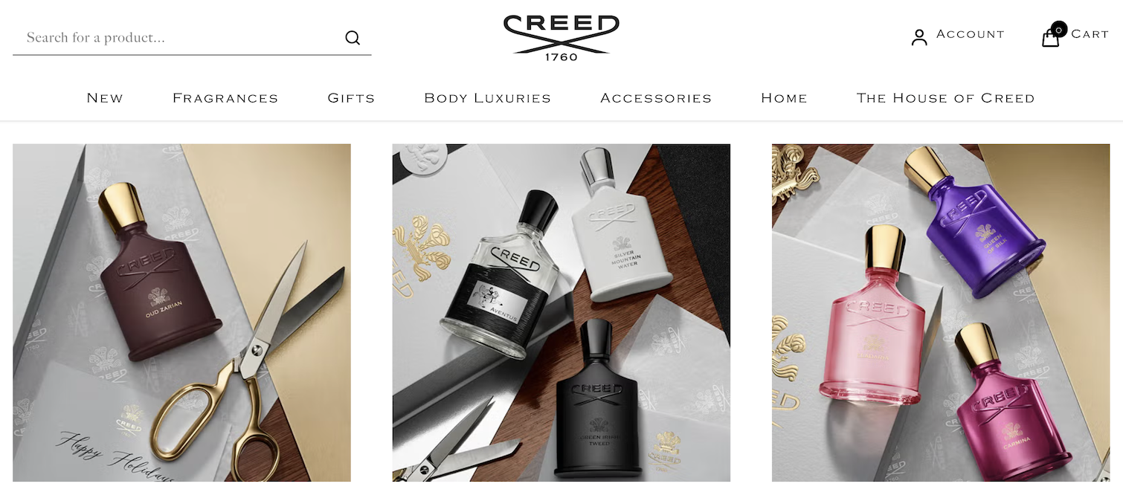Open the pink and purple bottles image
This screenshot has width=1123, height=495.
click(x=941, y=313)
